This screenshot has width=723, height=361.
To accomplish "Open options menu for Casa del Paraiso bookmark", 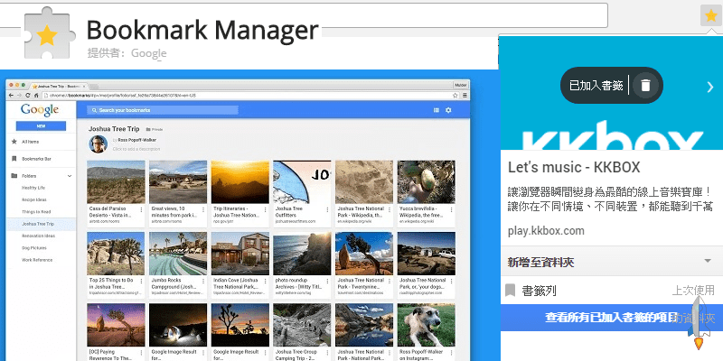I will [x=139, y=208].
